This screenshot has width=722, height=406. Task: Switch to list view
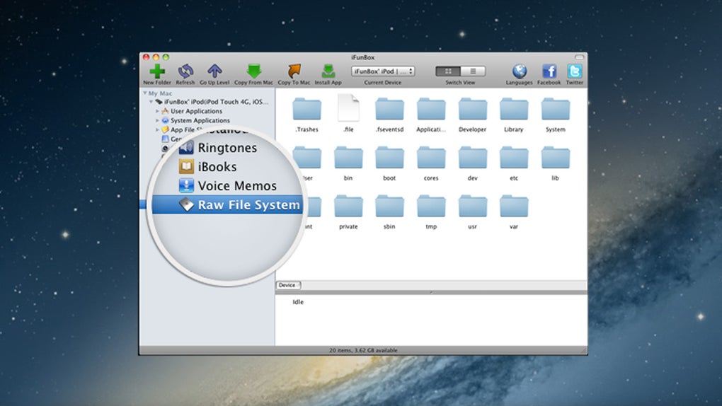[x=473, y=71]
